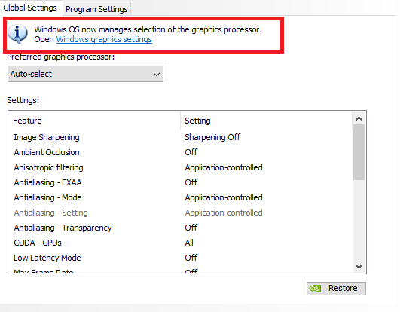This screenshot has height=312, width=400.
Task: Select the Antialiasing - FXAA row
Action: tap(180, 182)
